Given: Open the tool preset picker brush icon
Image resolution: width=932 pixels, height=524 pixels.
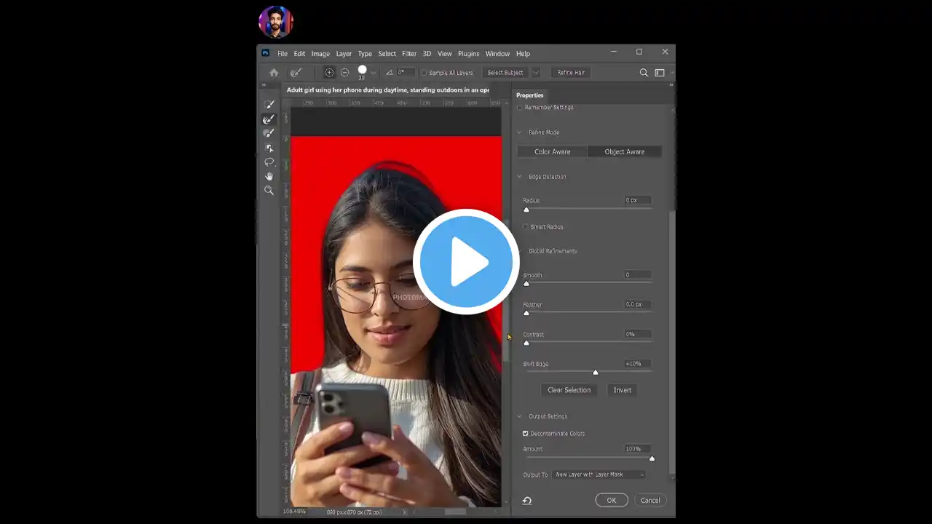Looking at the screenshot, I should (296, 73).
